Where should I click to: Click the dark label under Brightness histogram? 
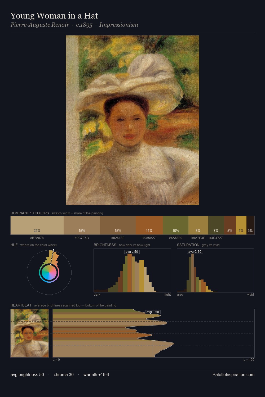[x=97, y=295]
